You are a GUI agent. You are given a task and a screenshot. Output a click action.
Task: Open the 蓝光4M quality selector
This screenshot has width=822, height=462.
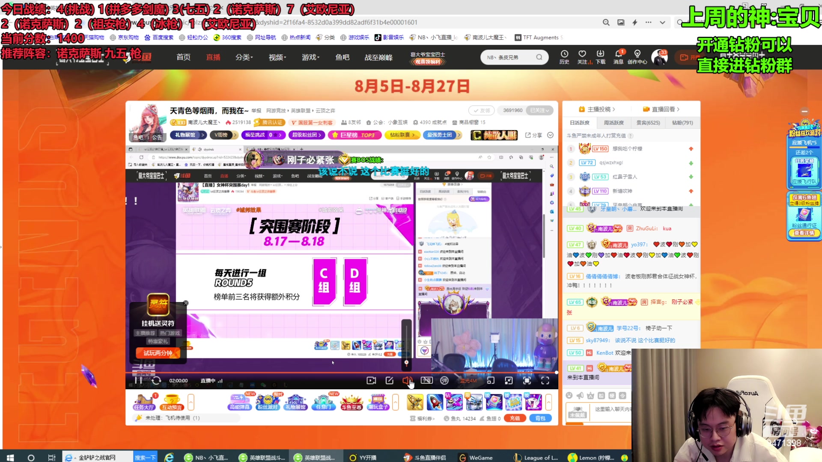pos(468,380)
